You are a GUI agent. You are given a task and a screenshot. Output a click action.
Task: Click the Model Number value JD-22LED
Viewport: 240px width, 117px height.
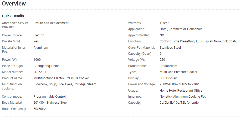pyautogui.click(x=40, y=72)
